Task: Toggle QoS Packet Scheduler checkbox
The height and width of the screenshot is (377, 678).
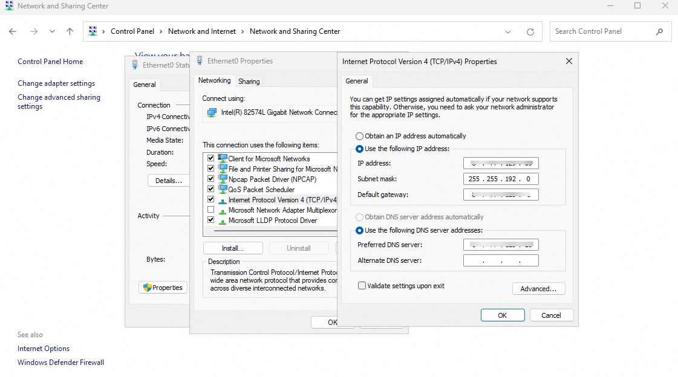Action: click(x=211, y=189)
